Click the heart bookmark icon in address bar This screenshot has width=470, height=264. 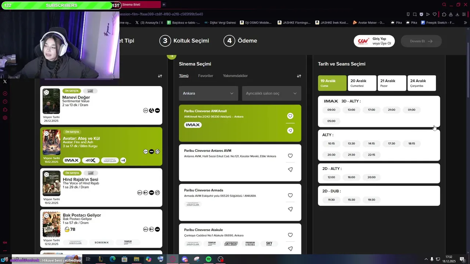tap(434, 14)
